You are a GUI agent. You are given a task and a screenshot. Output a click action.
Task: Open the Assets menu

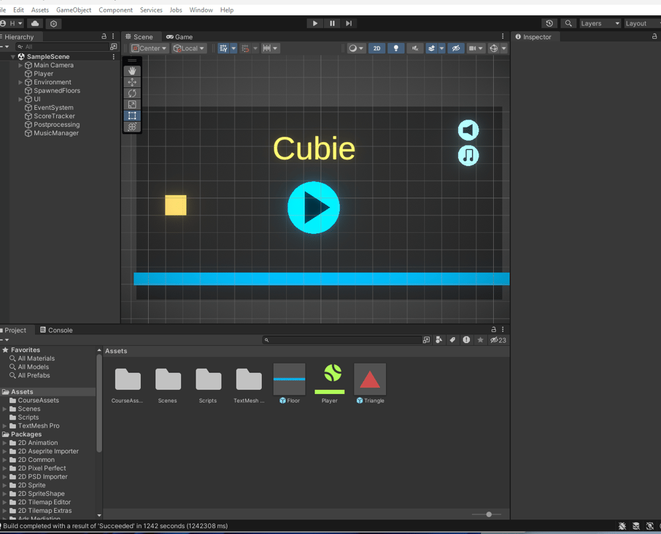[x=40, y=10]
